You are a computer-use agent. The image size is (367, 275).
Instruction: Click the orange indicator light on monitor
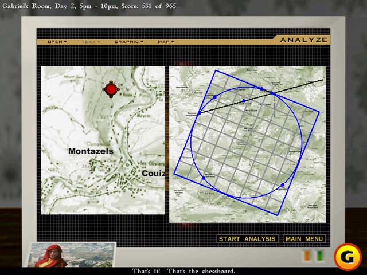click(307, 256)
